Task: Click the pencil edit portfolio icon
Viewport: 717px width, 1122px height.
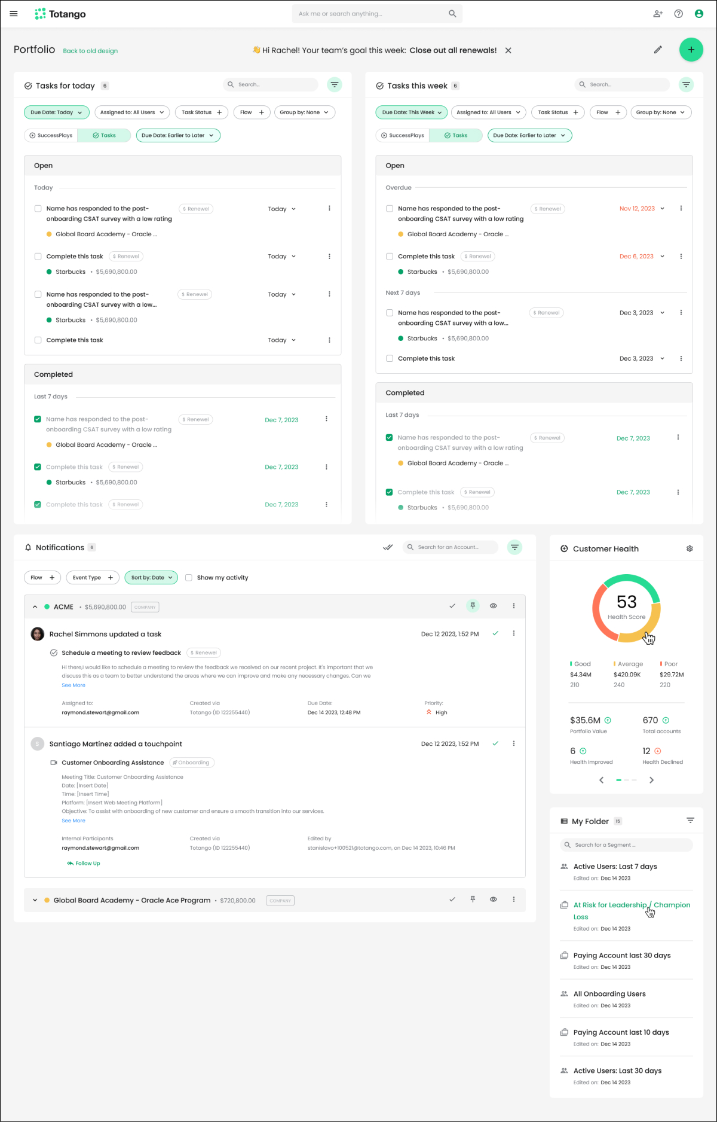Action: (x=658, y=50)
